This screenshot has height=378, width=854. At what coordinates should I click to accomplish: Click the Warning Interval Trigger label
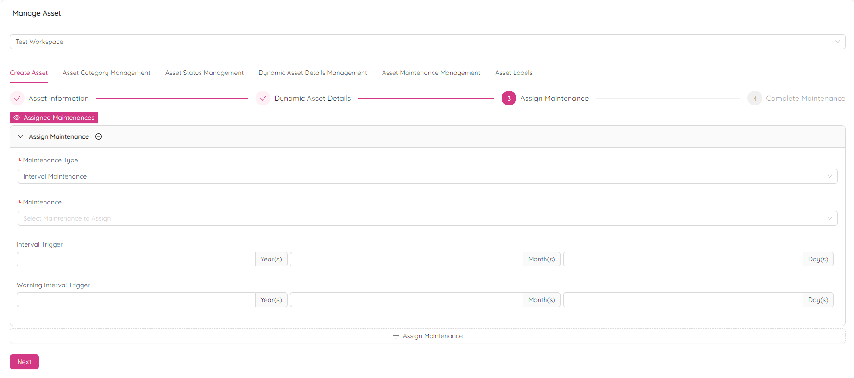[x=53, y=285]
